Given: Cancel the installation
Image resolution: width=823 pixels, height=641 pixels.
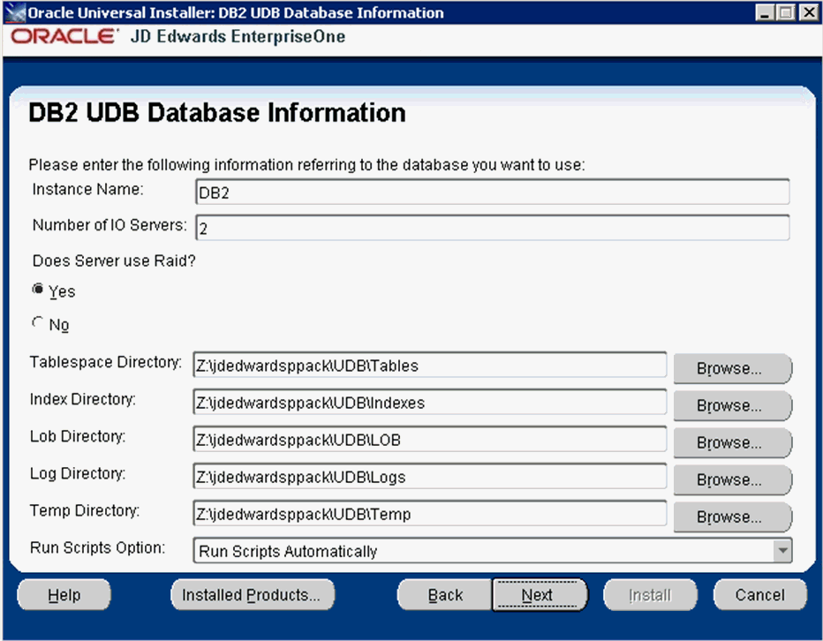Looking at the screenshot, I should pyautogui.click(x=760, y=595).
